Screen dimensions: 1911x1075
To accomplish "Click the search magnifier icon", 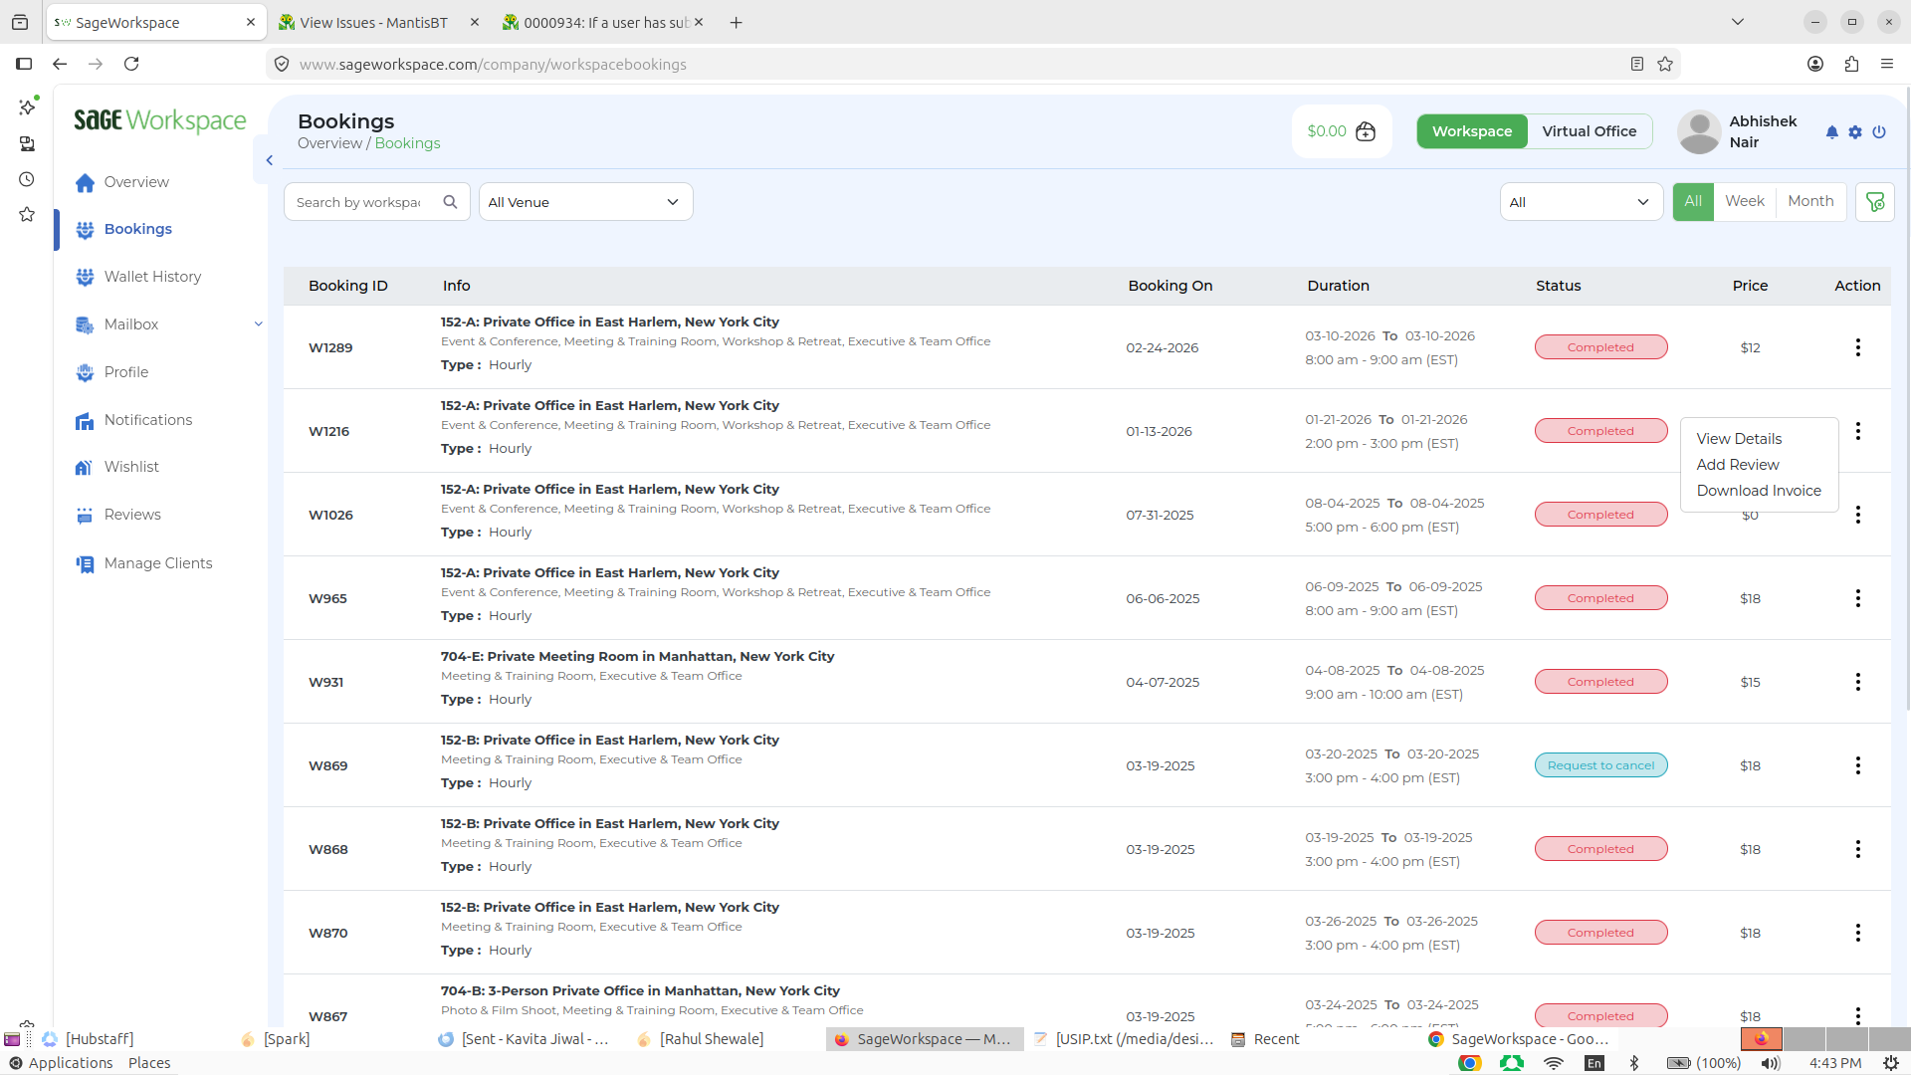I will (450, 202).
